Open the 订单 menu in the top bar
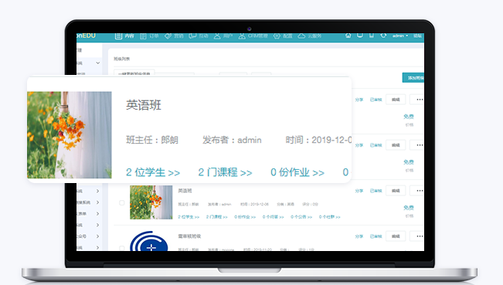503x285 pixels. point(149,36)
